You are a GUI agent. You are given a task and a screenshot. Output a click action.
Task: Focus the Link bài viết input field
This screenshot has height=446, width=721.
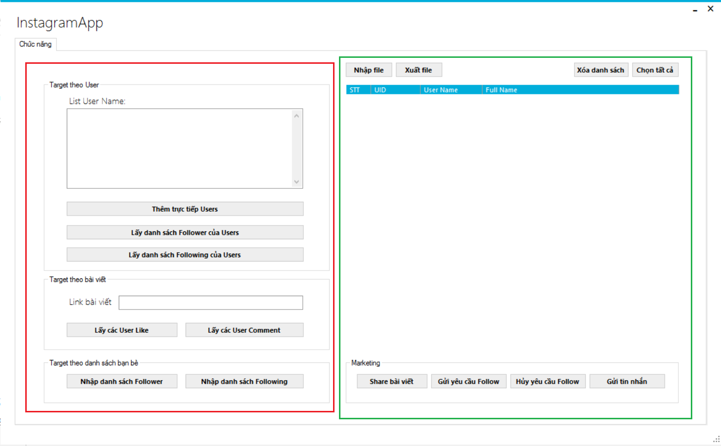click(211, 303)
